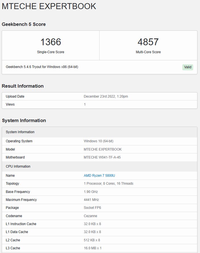Click the Model row label

10,149
